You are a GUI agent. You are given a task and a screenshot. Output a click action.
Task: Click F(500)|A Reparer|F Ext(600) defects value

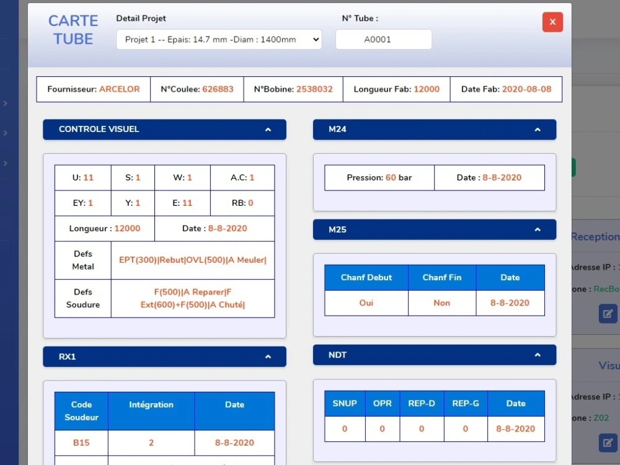point(193,299)
